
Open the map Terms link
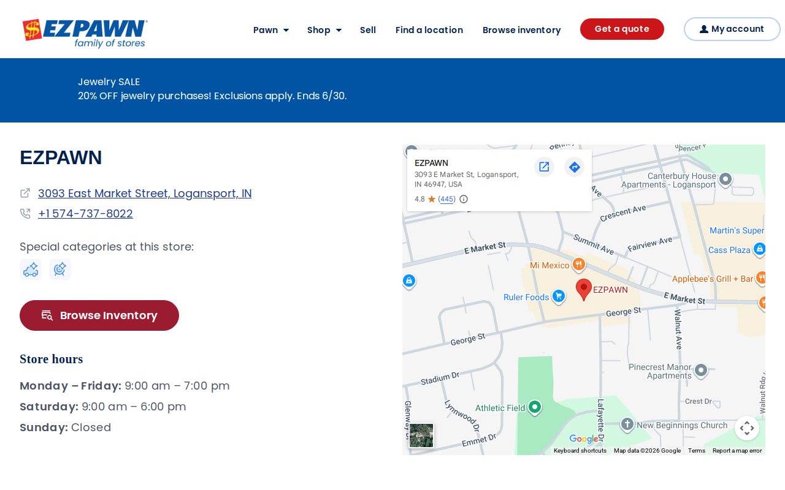coord(697,451)
